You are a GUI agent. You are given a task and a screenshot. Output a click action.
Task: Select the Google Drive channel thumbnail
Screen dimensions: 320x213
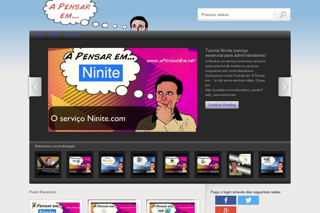click(x=208, y=165)
